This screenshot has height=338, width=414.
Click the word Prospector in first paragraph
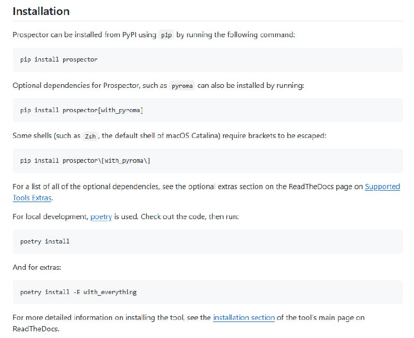27,35
